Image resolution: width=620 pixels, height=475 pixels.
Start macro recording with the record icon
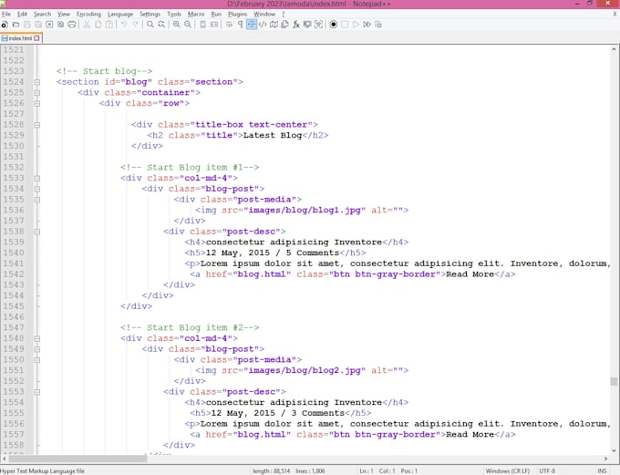click(334, 25)
